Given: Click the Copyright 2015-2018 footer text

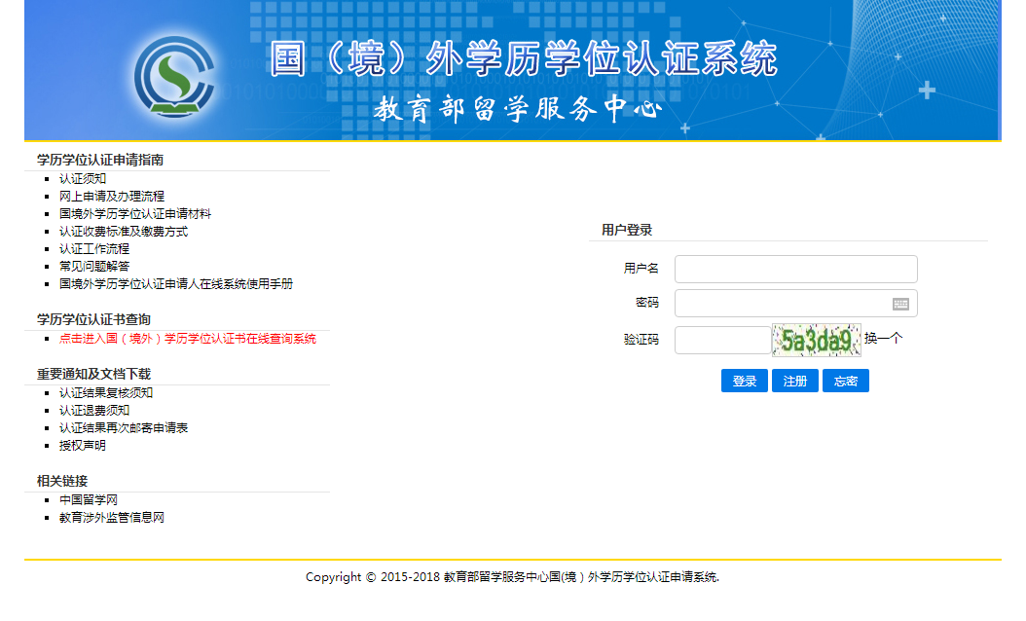Looking at the screenshot, I should click(512, 577).
